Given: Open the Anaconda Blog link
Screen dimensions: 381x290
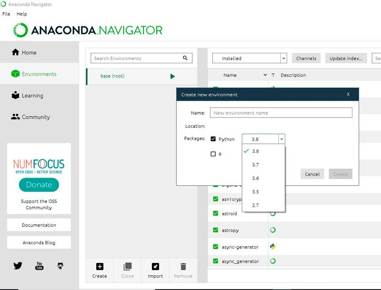Looking at the screenshot, I should [39, 242].
